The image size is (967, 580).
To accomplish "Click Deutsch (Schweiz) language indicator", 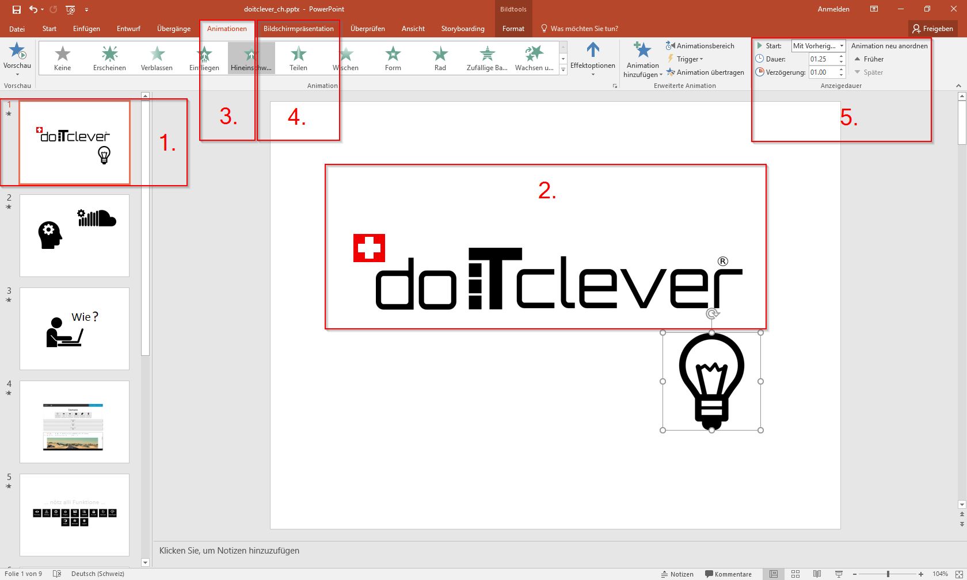I will 98,574.
